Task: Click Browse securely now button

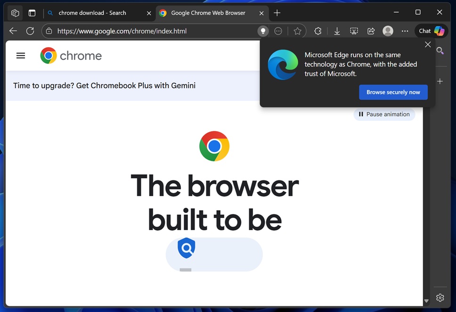Action: pyautogui.click(x=393, y=92)
